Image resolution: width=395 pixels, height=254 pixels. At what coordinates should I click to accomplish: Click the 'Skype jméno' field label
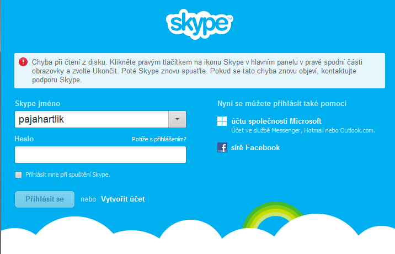point(37,103)
